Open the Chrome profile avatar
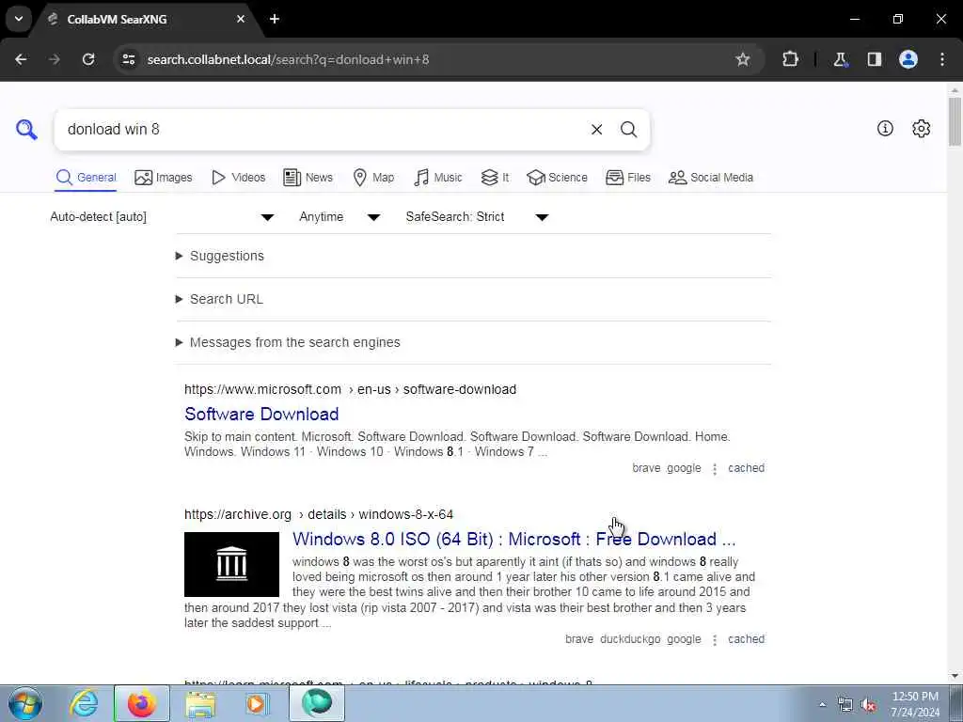Viewport: 963px width, 722px height. pyautogui.click(x=908, y=59)
